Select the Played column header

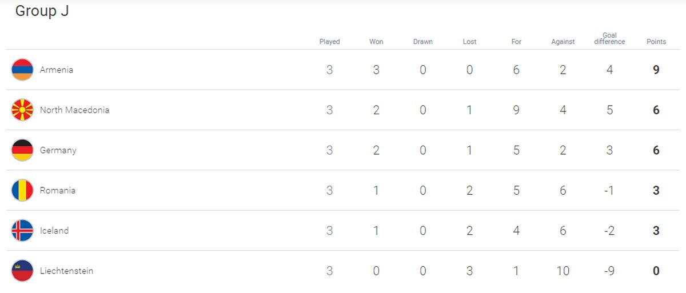(x=329, y=42)
